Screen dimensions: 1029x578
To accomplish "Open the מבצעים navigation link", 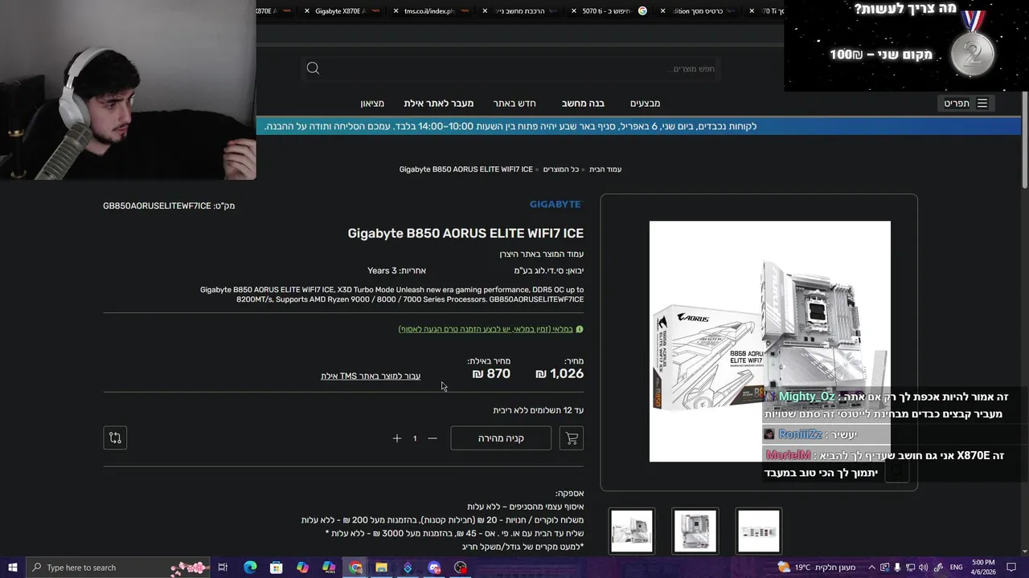I will tap(645, 104).
